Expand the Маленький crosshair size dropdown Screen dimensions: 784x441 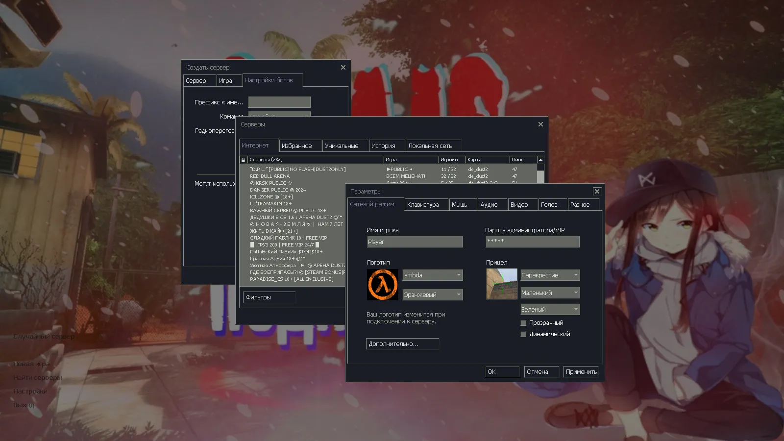(x=550, y=293)
